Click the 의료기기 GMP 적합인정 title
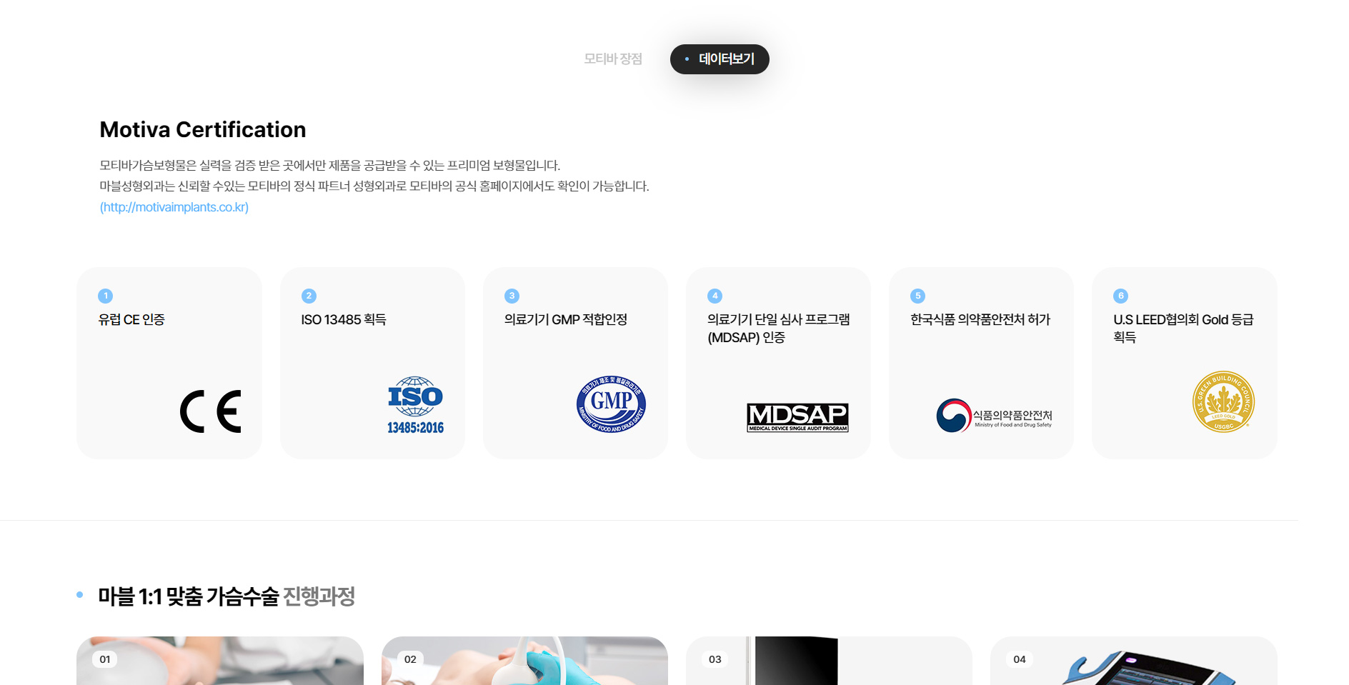The height and width of the screenshot is (685, 1349). click(565, 319)
